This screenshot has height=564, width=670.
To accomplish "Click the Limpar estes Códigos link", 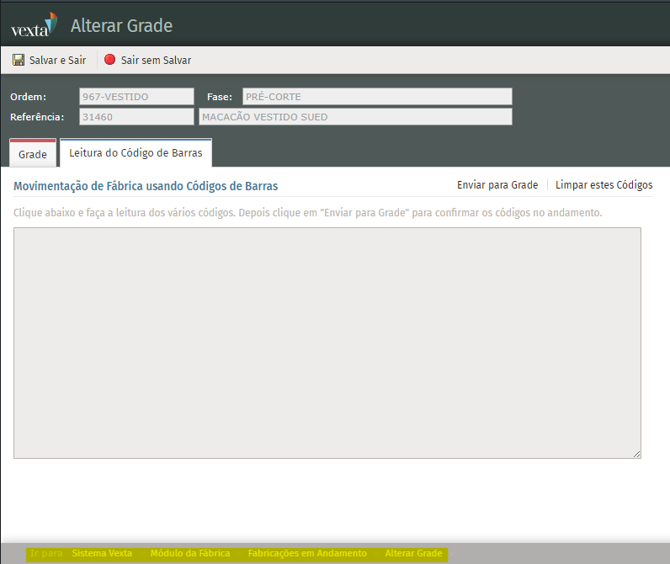I will 604,185.
